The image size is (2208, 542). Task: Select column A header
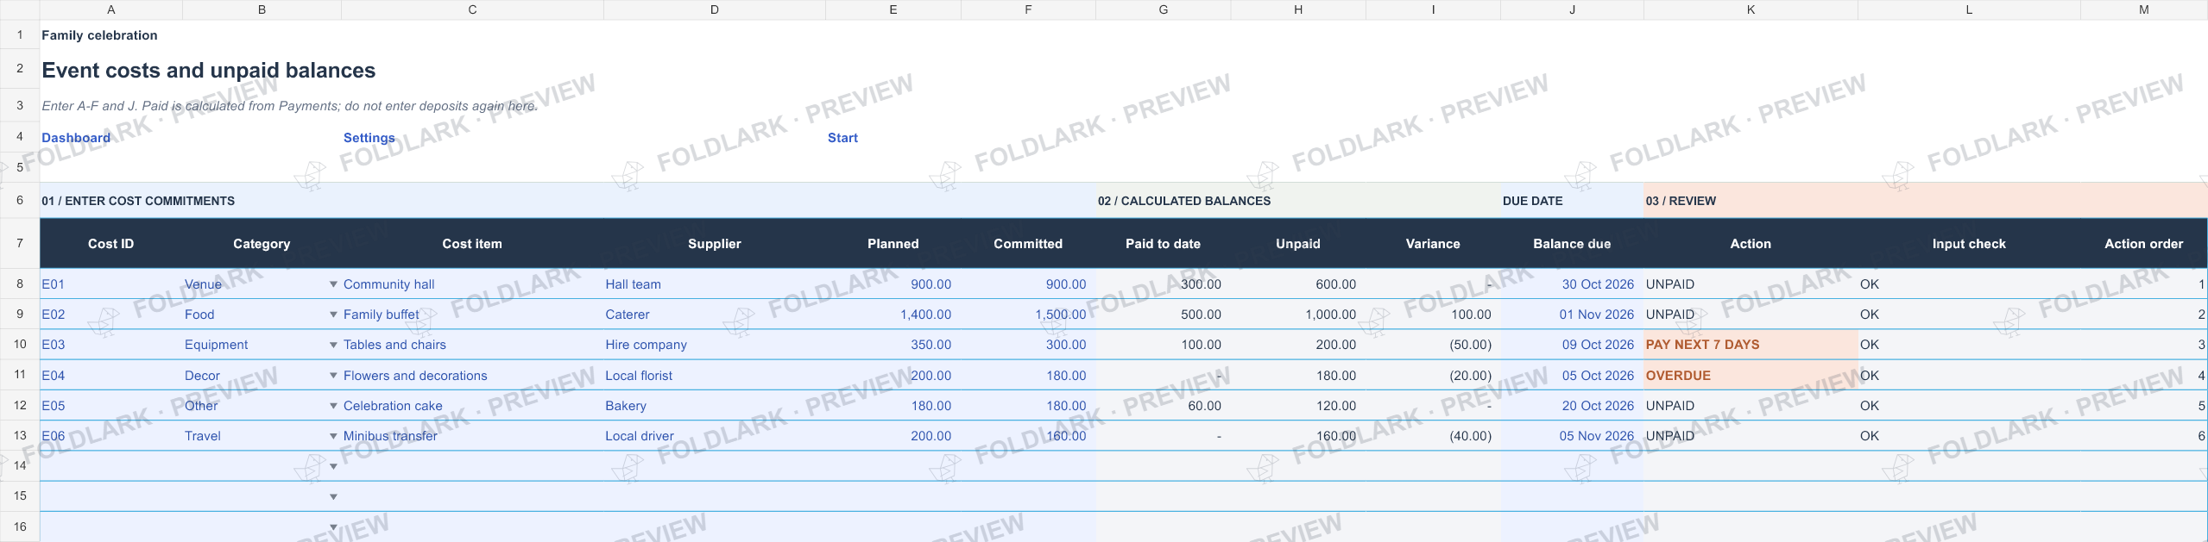click(x=110, y=9)
